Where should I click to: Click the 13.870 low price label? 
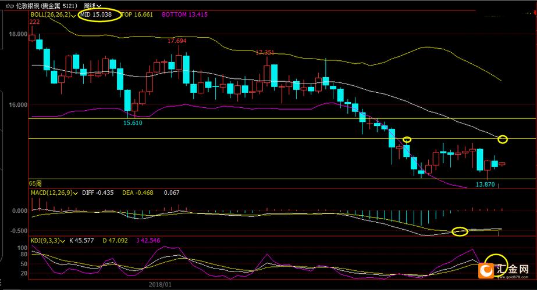tap(485, 184)
